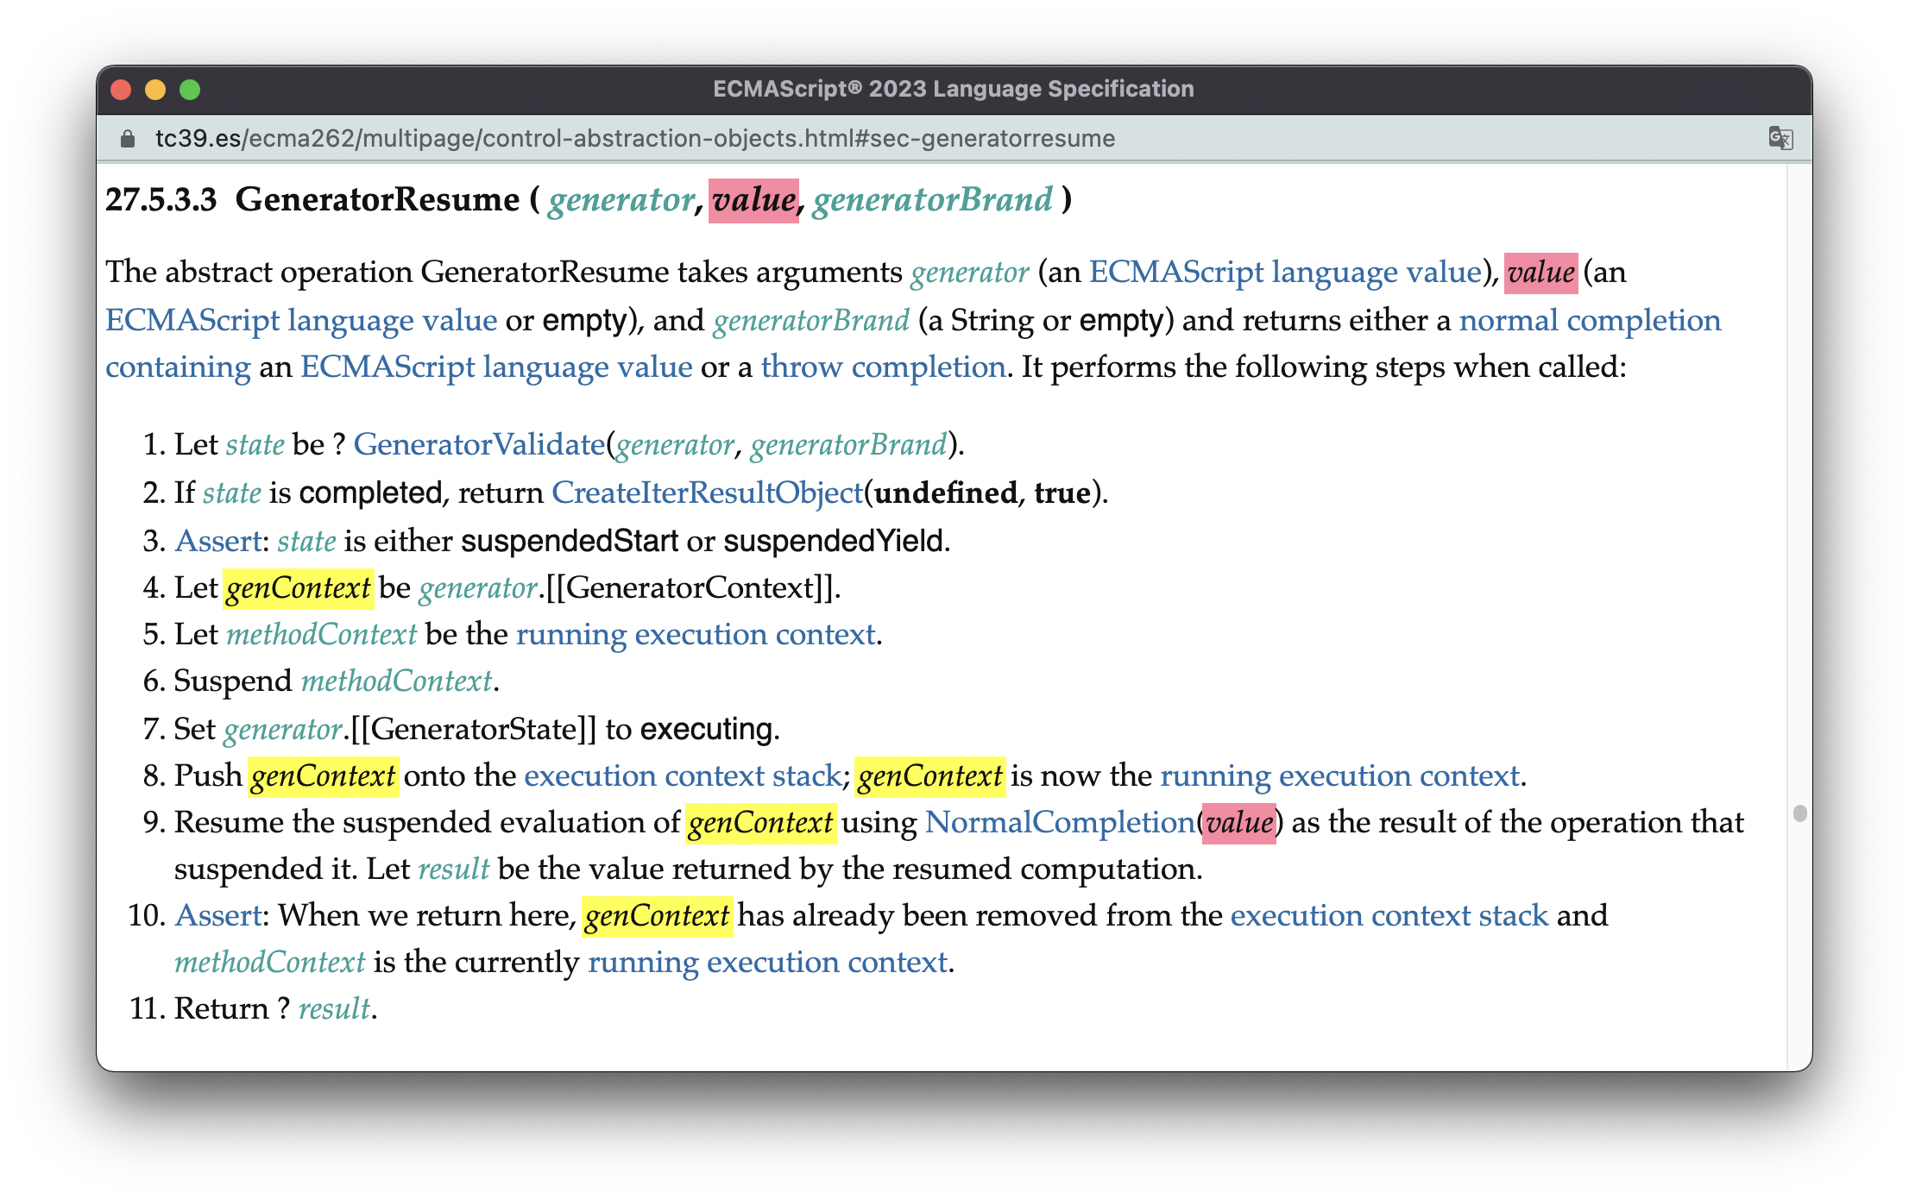Image resolution: width=1909 pixels, height=1199 pixels.
Task: Click 'state' variable in step 3
Action: (x=307, y=541)
